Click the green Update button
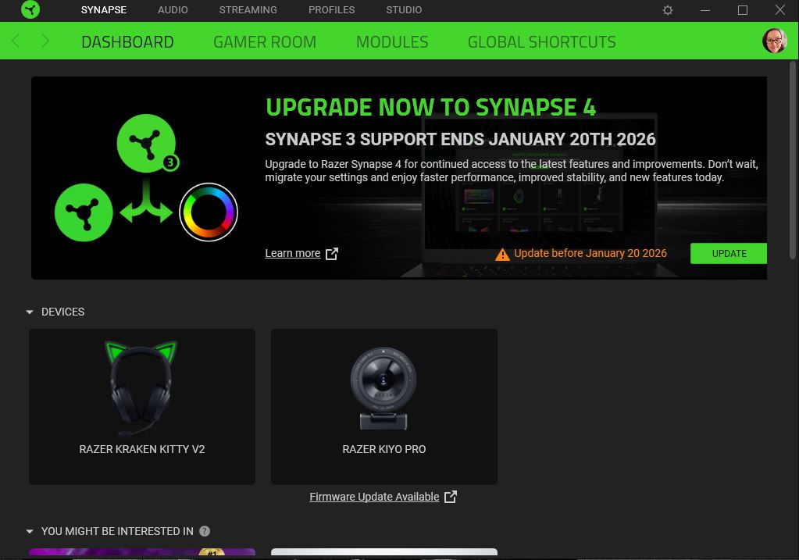Viewport: 799px width, 560px height. click(x=729, y=253)
